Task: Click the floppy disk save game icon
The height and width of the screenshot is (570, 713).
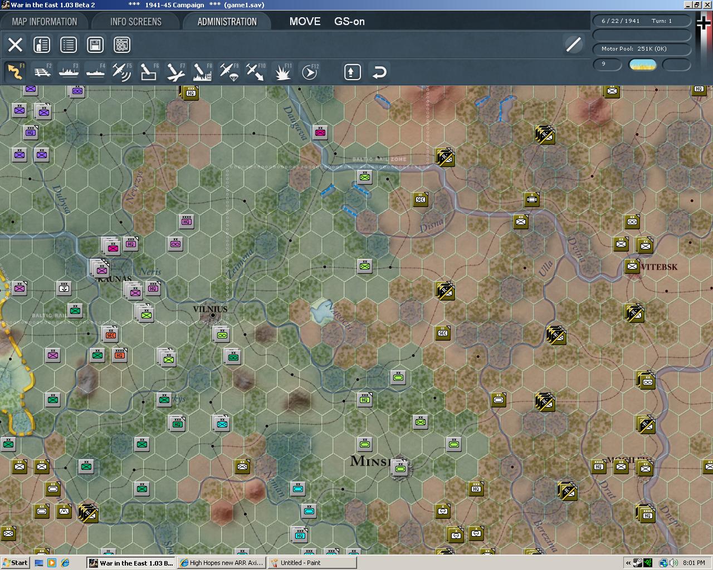Action: (95, 45)
